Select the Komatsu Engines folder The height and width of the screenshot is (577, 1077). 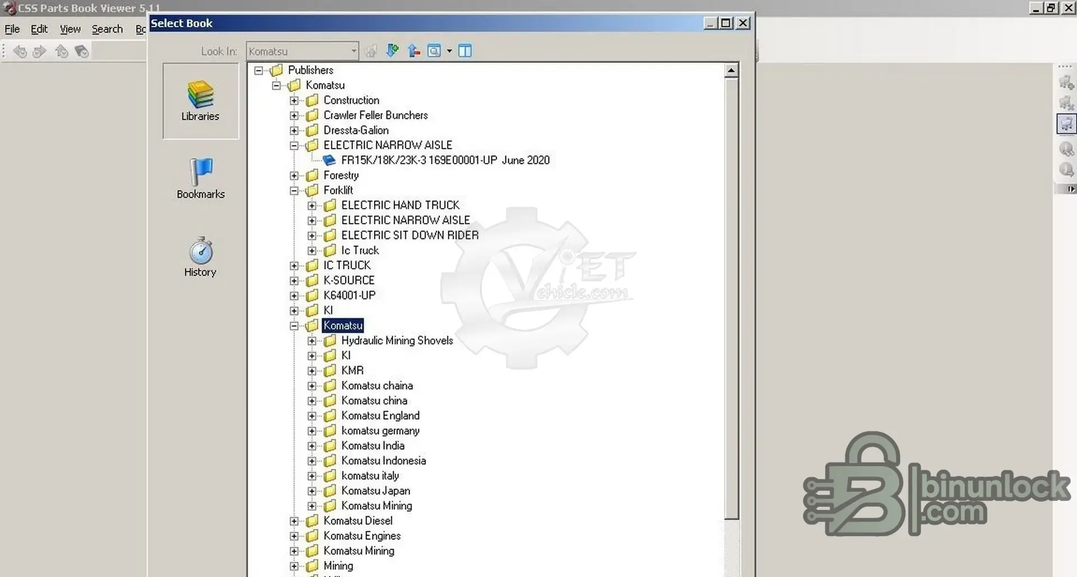click(x=362, y=536)
